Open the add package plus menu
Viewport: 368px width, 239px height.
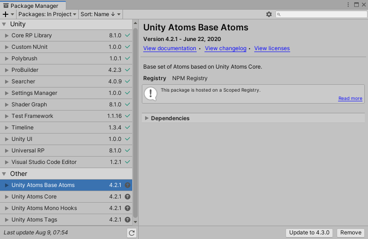[8, 14]
